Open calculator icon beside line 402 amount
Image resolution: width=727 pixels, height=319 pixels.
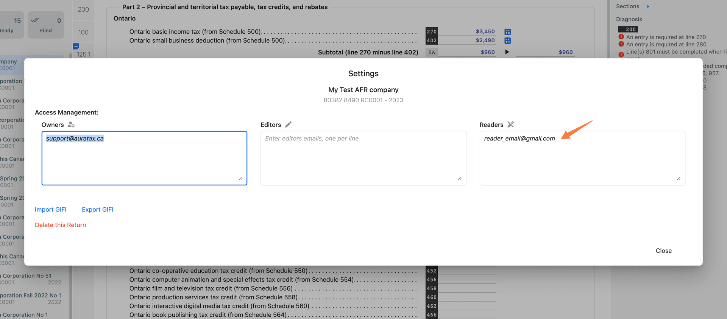508,40
